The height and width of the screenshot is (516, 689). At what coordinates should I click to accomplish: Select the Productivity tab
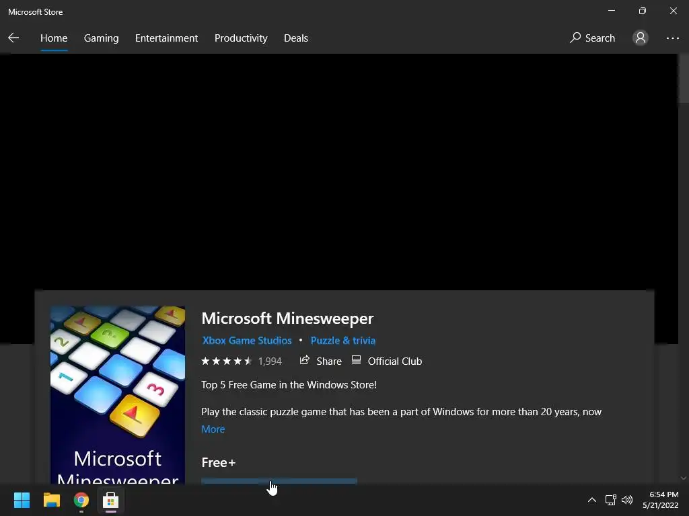241,38
